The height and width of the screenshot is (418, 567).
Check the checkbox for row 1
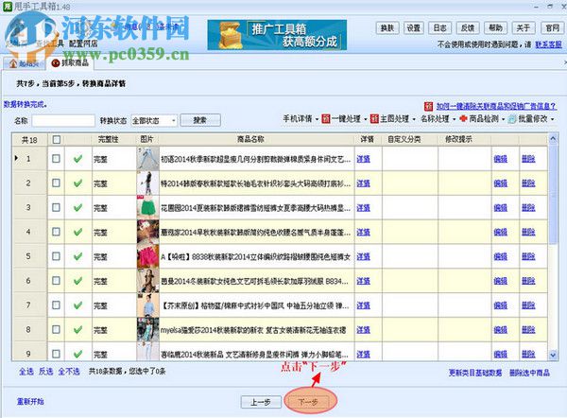click(x=56, y=159)
